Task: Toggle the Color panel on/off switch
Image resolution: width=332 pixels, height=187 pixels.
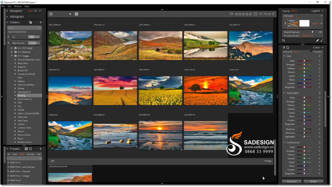Action: tap(284, 48)
